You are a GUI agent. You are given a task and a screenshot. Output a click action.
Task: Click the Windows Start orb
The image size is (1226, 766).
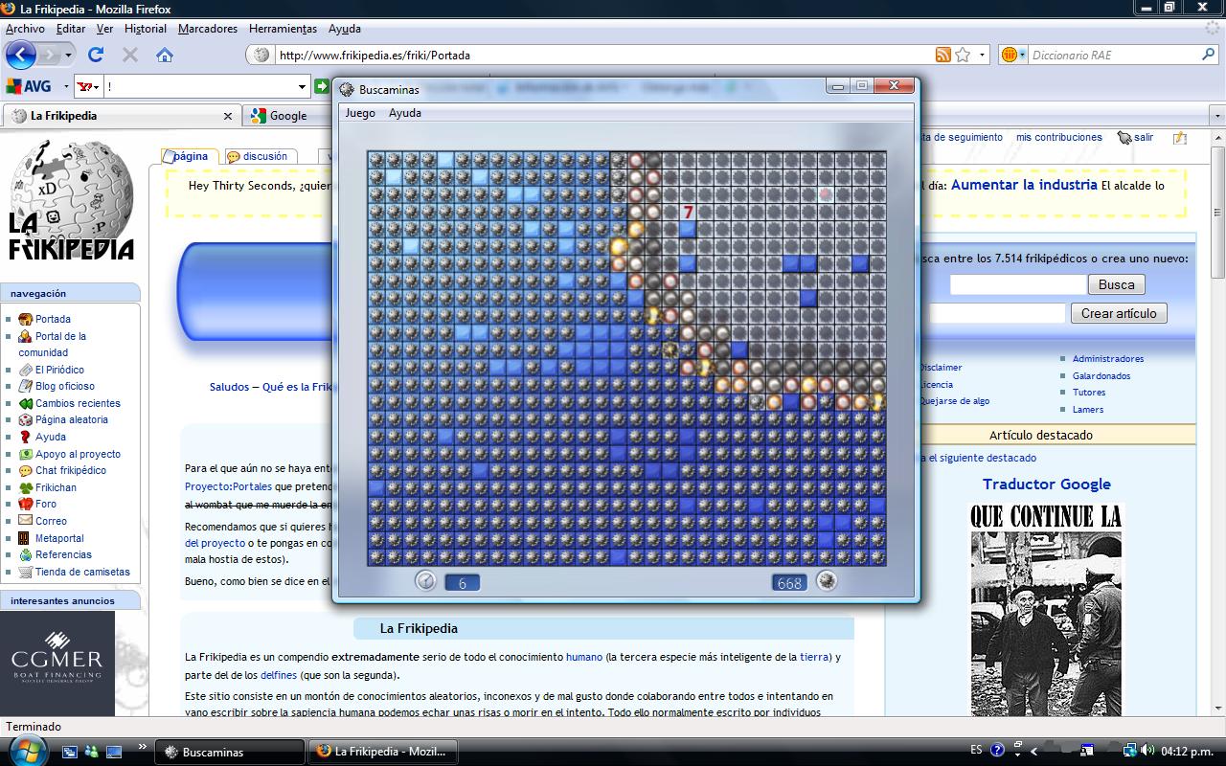click(27, 751)
